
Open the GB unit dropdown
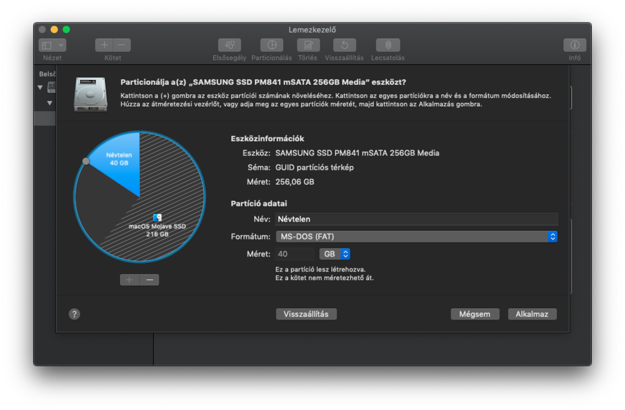[335, 254]
